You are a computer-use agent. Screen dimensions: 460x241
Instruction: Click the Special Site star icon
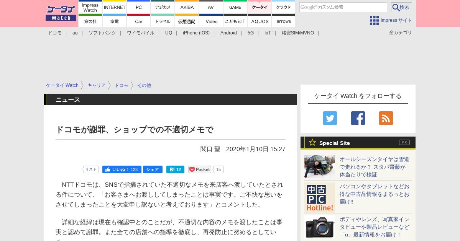click(312, 142)
